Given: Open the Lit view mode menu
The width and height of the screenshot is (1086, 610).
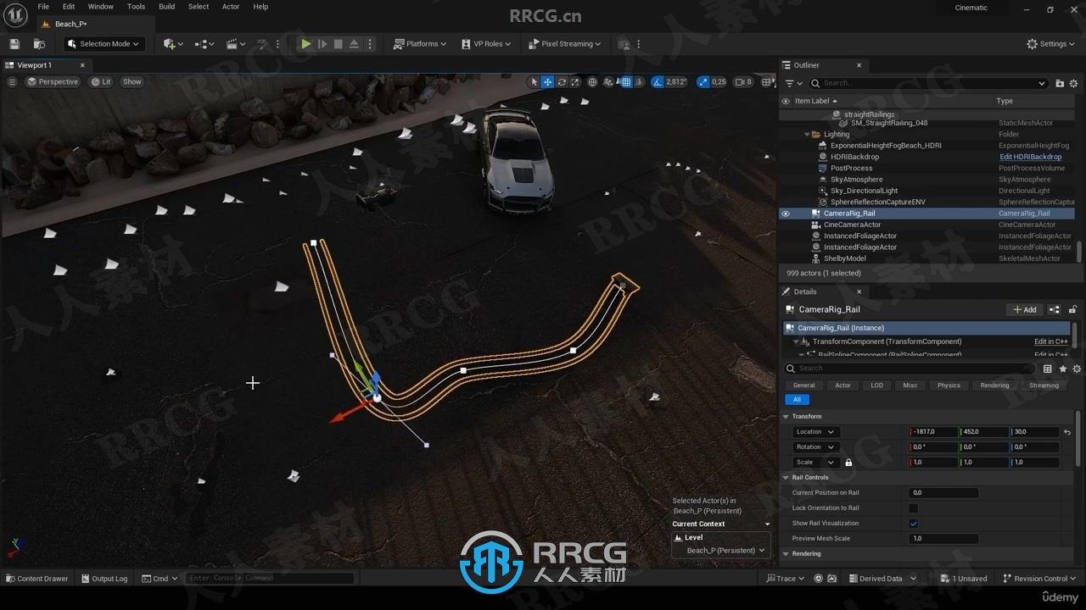Looking at the screenshot, I should (101, 82).
